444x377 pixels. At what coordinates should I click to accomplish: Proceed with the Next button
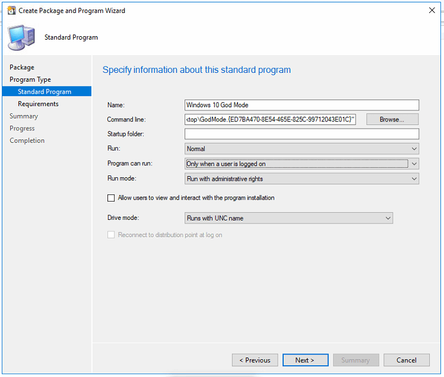[x=305, y=360]
